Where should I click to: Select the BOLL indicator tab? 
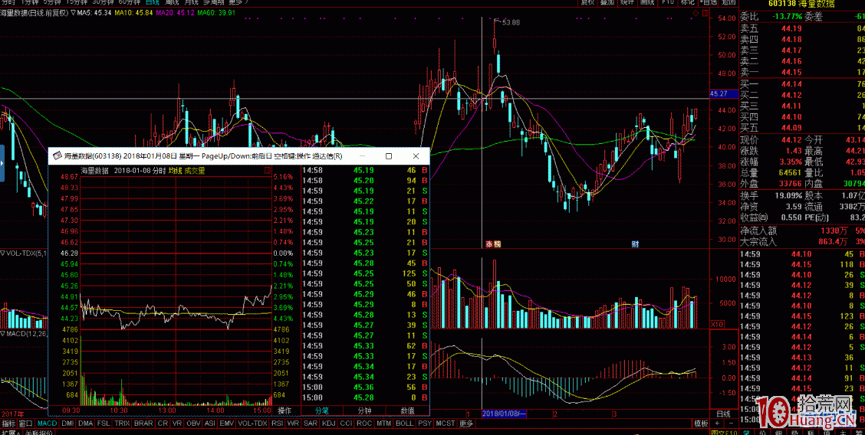[x=404, y=424]
